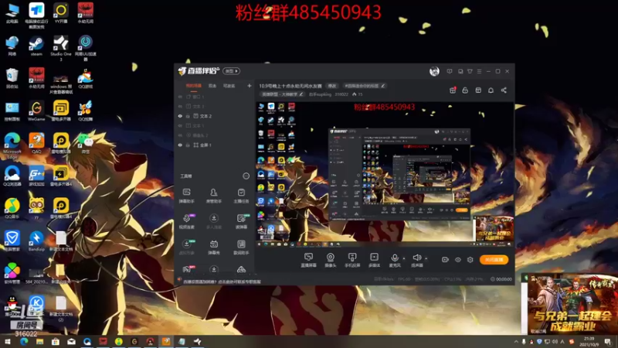Open the skin shirt icon in title bar
The image size is (618, 348).
(x=470, y=71)
